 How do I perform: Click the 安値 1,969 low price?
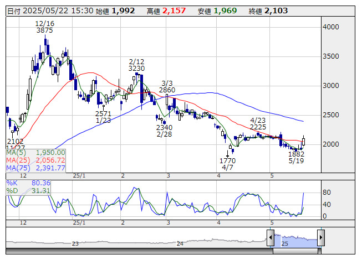217,11
